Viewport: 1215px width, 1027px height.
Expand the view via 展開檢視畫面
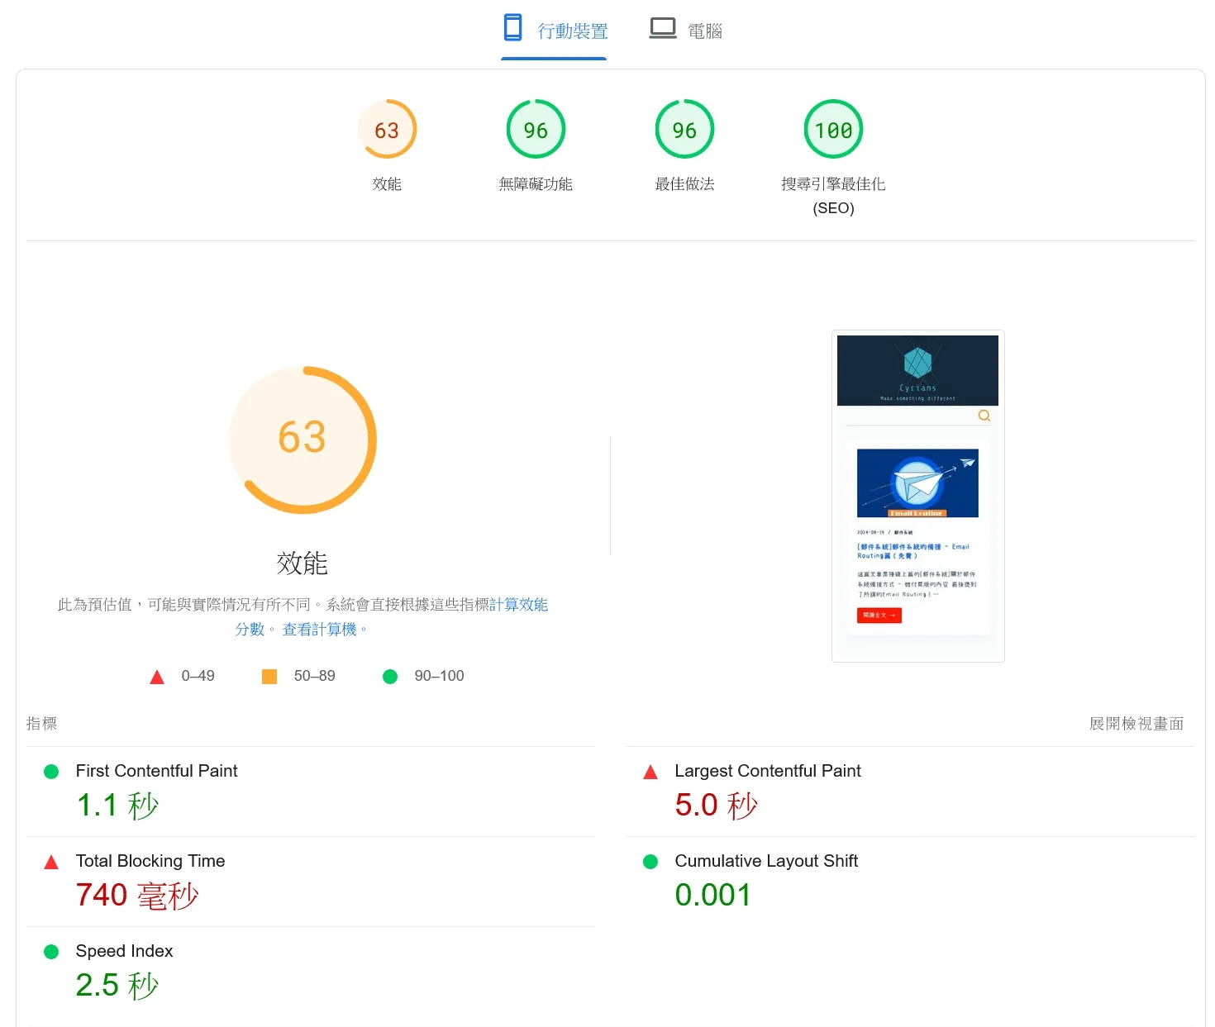click(1136, 724)
